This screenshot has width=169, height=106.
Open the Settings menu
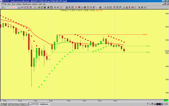click(x=19, y=4)
